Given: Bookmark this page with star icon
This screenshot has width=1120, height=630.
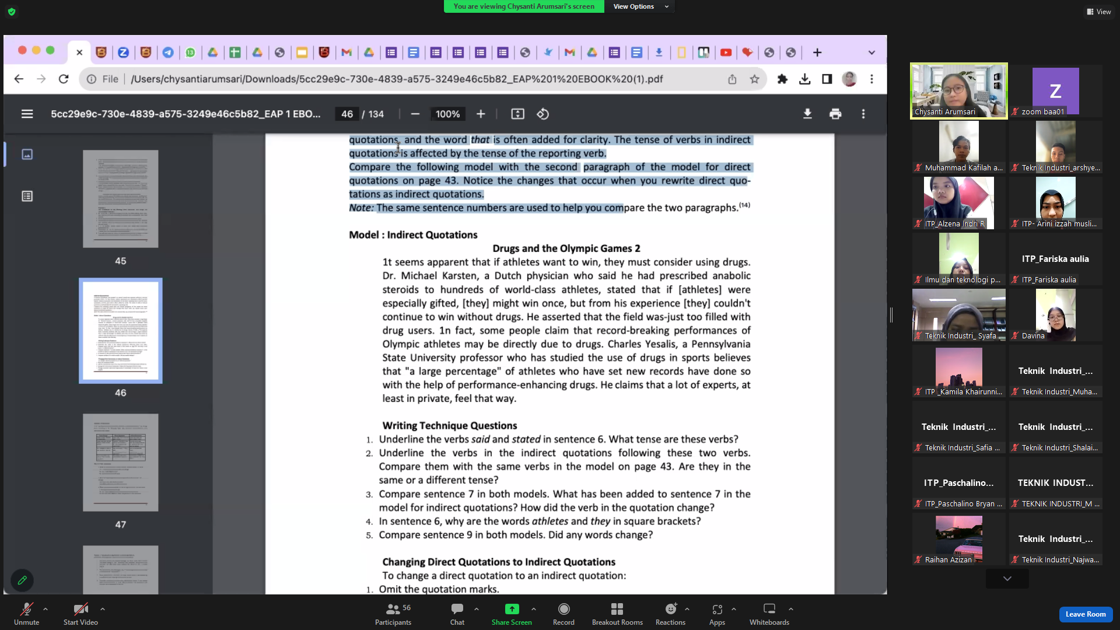Looking at the screenshot, I should [754, 79].
